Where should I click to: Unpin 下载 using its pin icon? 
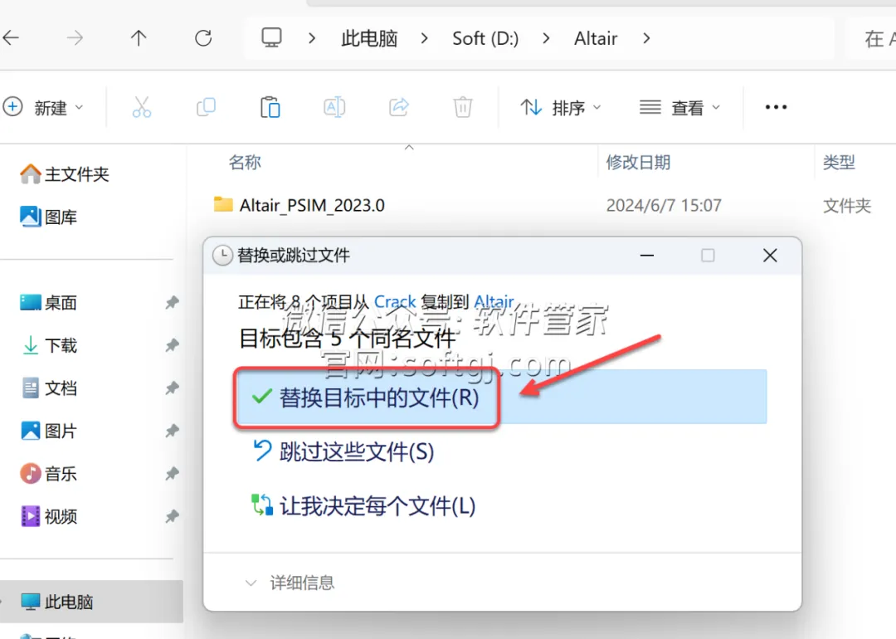(x=172, y=345)
